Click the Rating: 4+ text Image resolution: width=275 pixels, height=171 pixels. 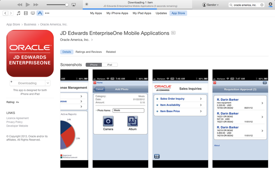(13, 102)
